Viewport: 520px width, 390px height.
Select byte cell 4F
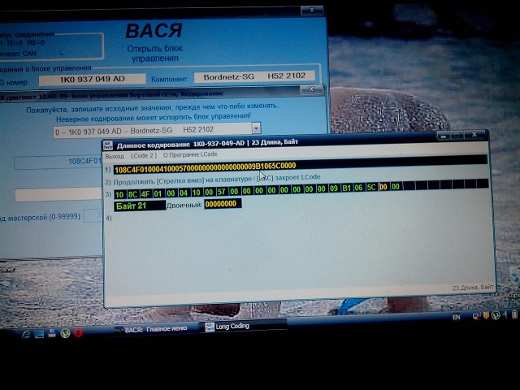(x=145, y=193)
